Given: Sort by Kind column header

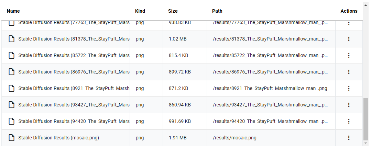Looking at the screenshot, I should tap(140, 11).
